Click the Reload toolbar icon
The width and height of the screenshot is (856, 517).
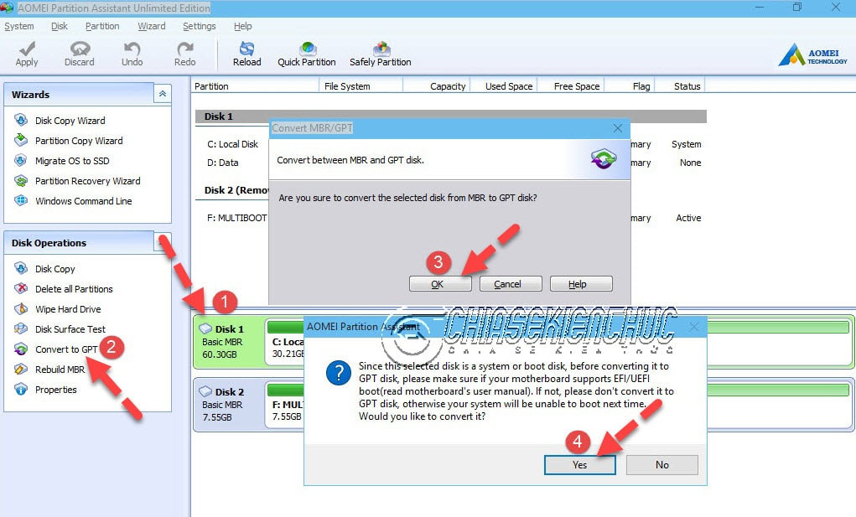(246, 52)
